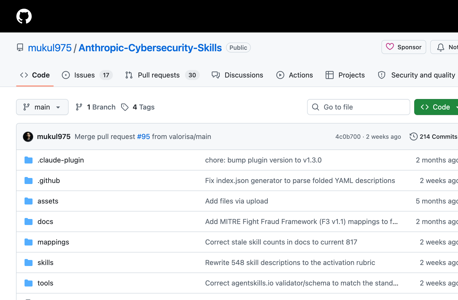Open the assets folder
The width and height of the screenshot is (458, 300).
click(48, 201)
